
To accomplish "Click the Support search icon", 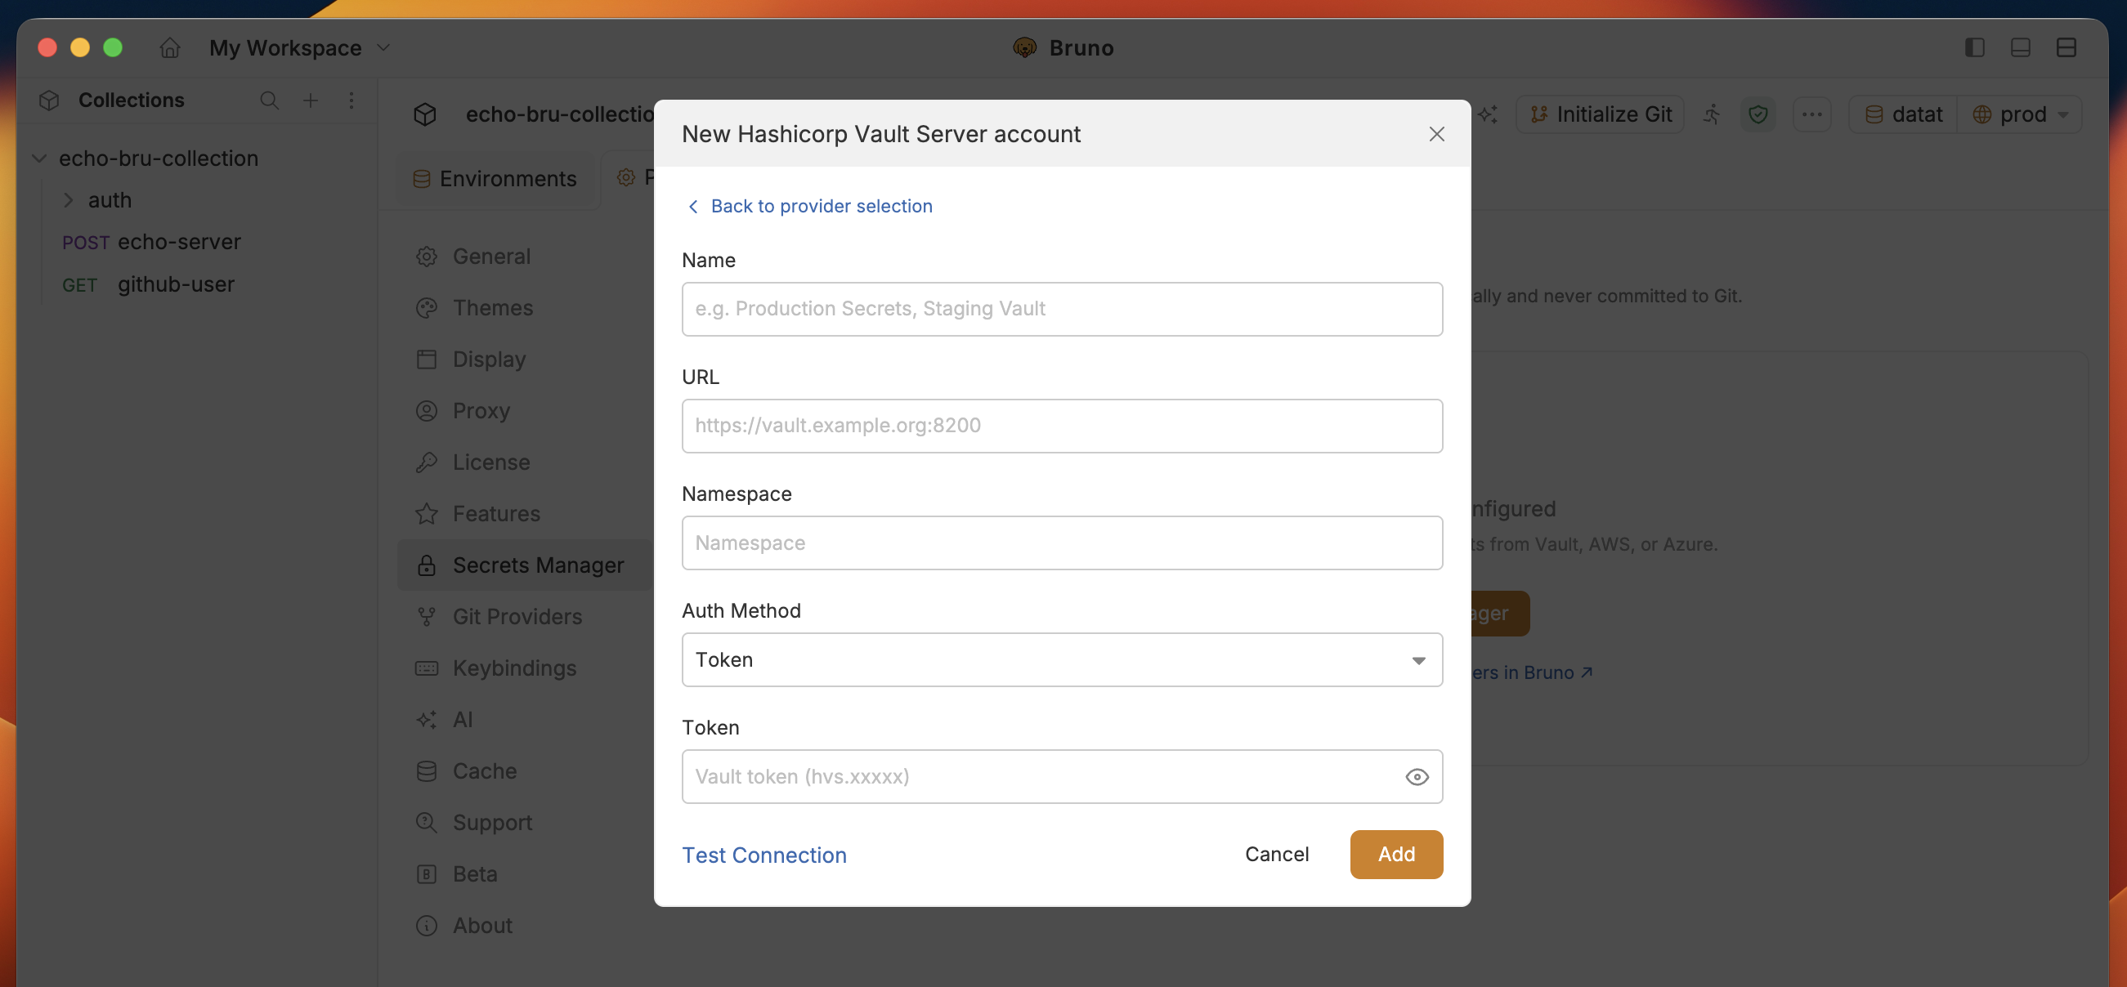I will pyautogui.click(x=427, y=823).
